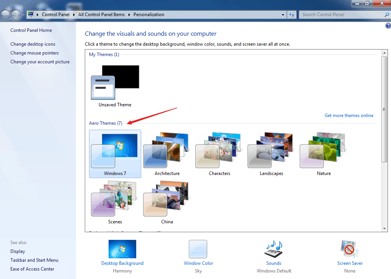Screen dimensions: 391x279
Task: Click the None screen saver label
Action: pyautogui.click(x=350, y=271)
